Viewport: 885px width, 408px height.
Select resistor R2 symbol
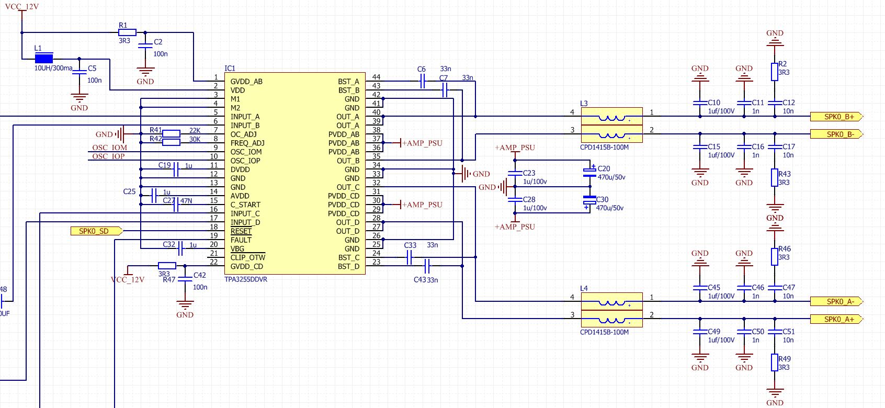[775, 72]
